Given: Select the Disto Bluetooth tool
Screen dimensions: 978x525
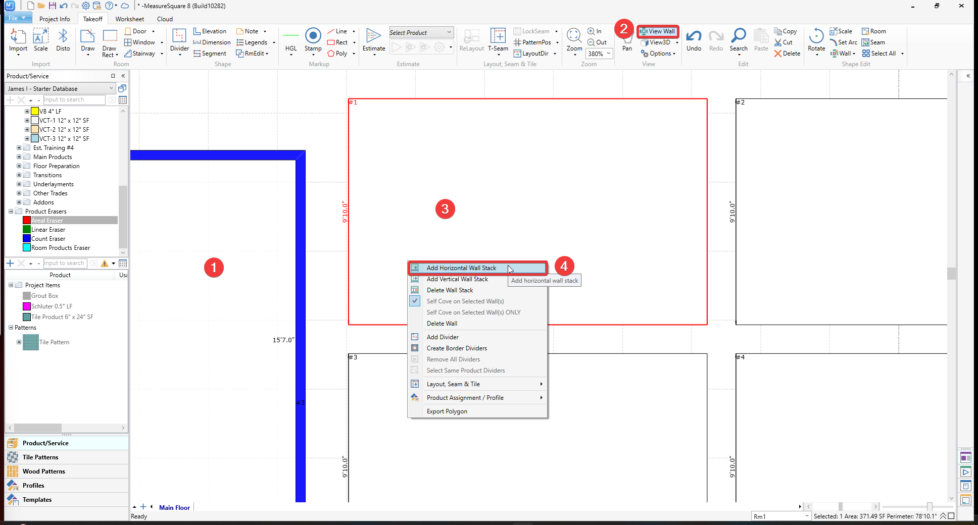Looking at the screenshot, I should (x=63, y=36).
